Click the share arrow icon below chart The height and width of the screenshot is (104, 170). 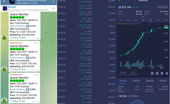[x=157, y=73]
